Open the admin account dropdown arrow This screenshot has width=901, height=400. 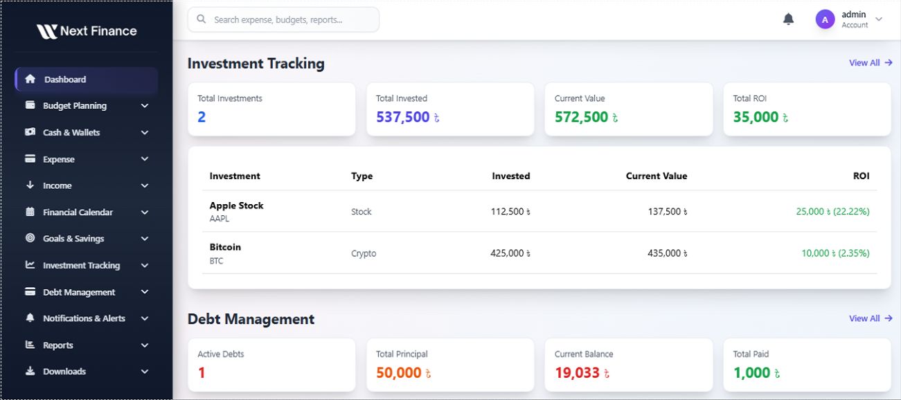click(879, 19)
